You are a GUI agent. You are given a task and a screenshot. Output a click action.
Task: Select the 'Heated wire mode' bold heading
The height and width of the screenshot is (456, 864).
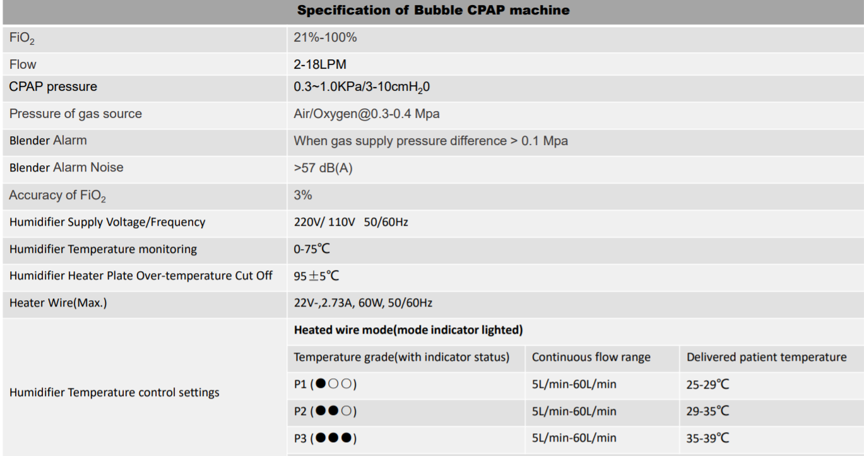[408, 330]
